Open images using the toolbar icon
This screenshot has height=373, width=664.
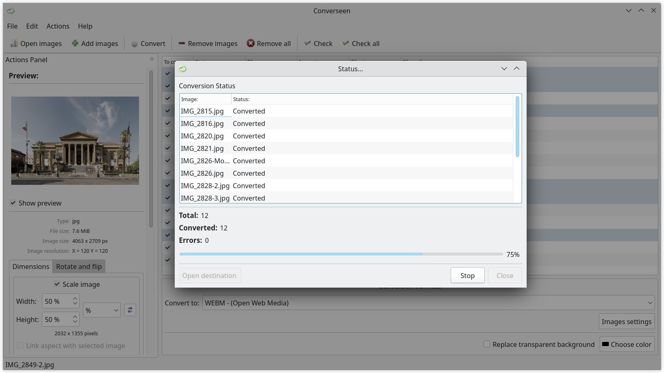[x=15, y=43]
